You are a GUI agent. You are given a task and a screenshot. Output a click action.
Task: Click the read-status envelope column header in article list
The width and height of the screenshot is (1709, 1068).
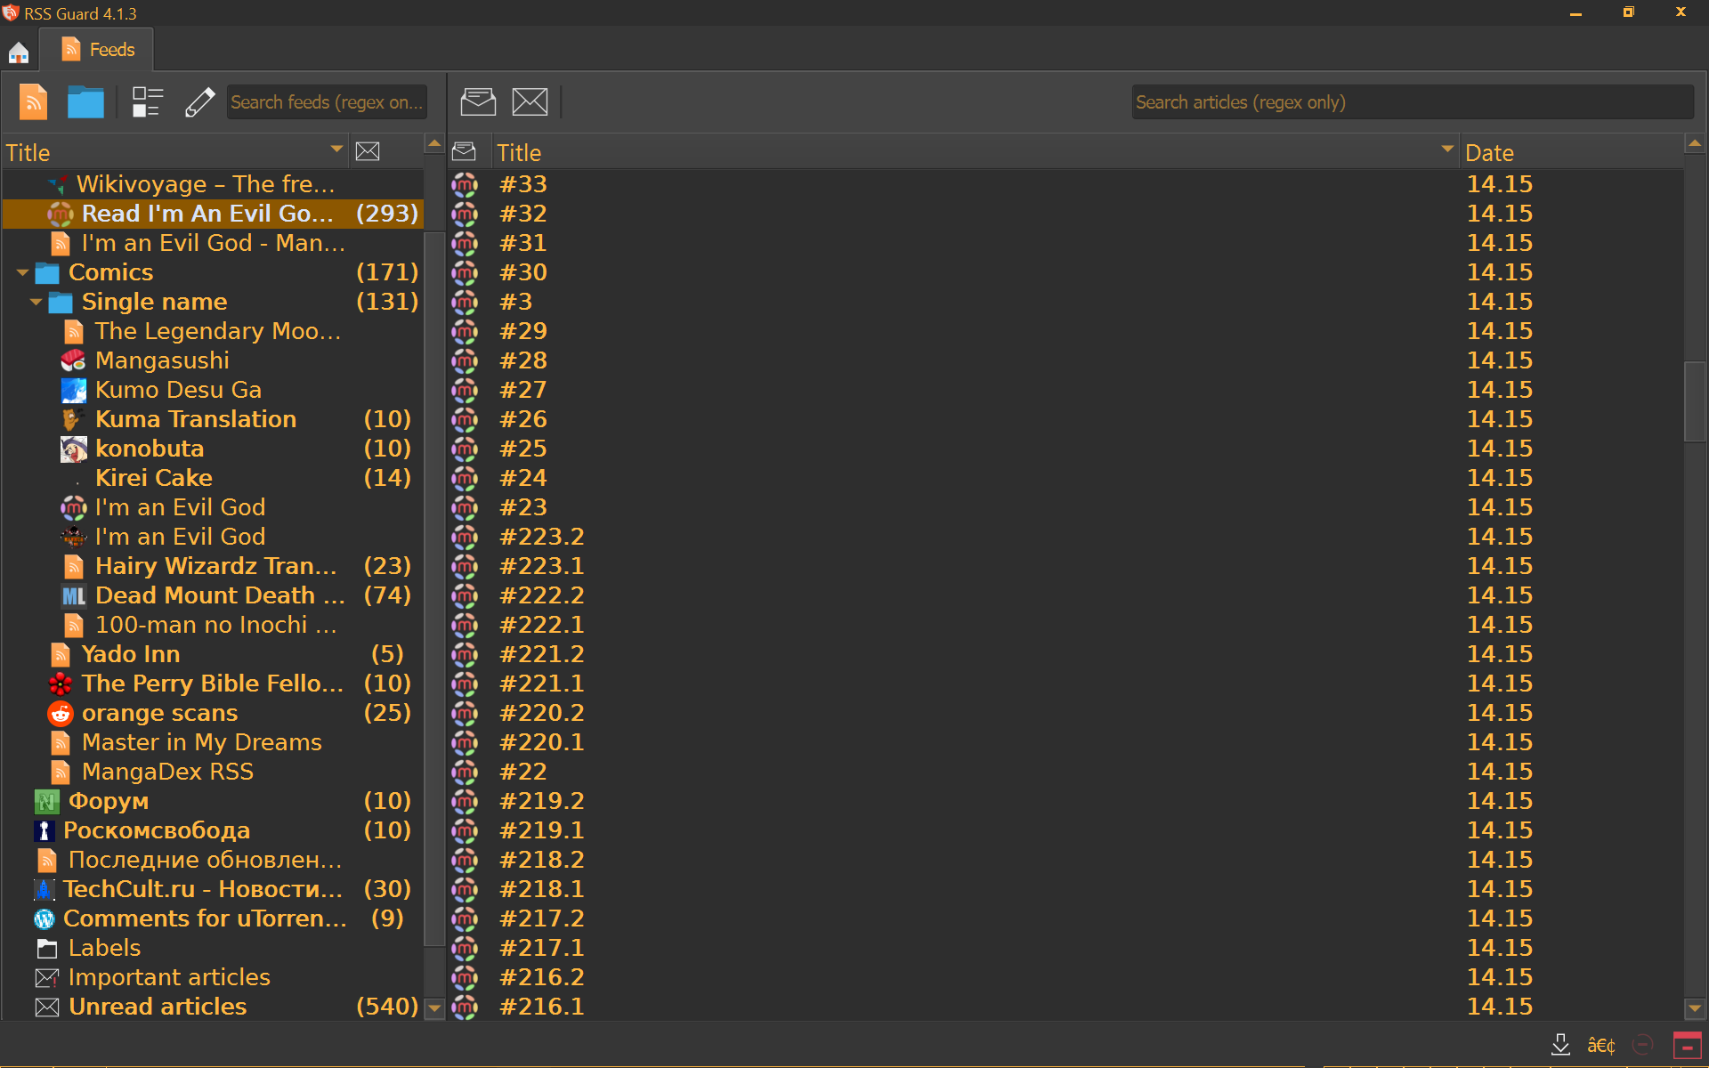pos(464,152)
